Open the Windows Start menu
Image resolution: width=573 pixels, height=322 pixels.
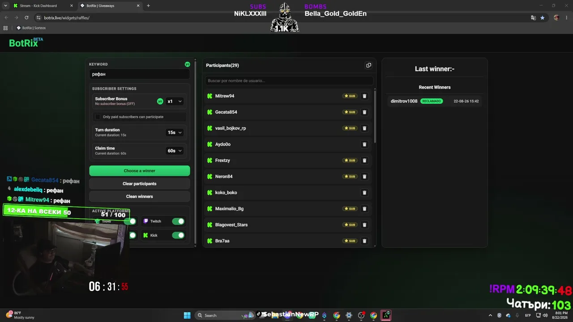click(x=187, y=315)
